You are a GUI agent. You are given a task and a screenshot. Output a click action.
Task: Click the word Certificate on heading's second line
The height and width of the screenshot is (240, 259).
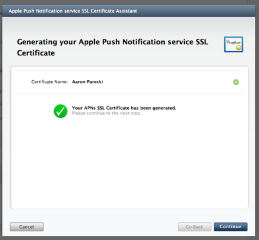pos(36,53)
